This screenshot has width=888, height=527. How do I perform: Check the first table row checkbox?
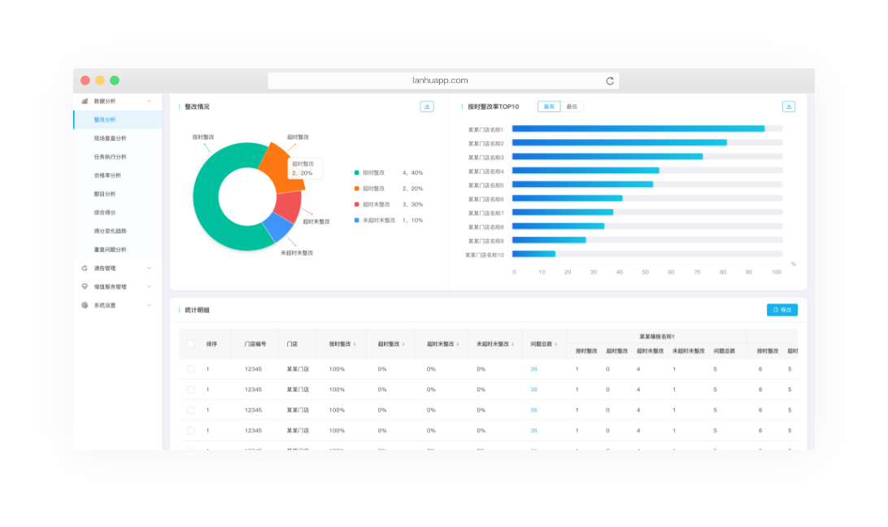[x=190, y=369]
